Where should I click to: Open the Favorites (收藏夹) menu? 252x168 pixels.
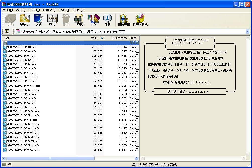tap(50, 10)
